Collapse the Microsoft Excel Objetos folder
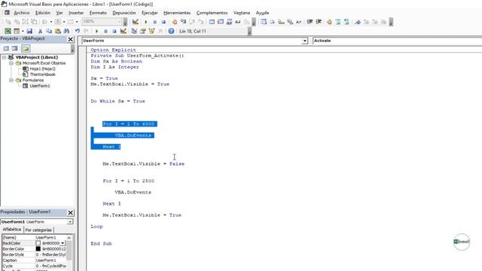Image resolution: width=482 pixels, height=271 pixels. [11, 63]
